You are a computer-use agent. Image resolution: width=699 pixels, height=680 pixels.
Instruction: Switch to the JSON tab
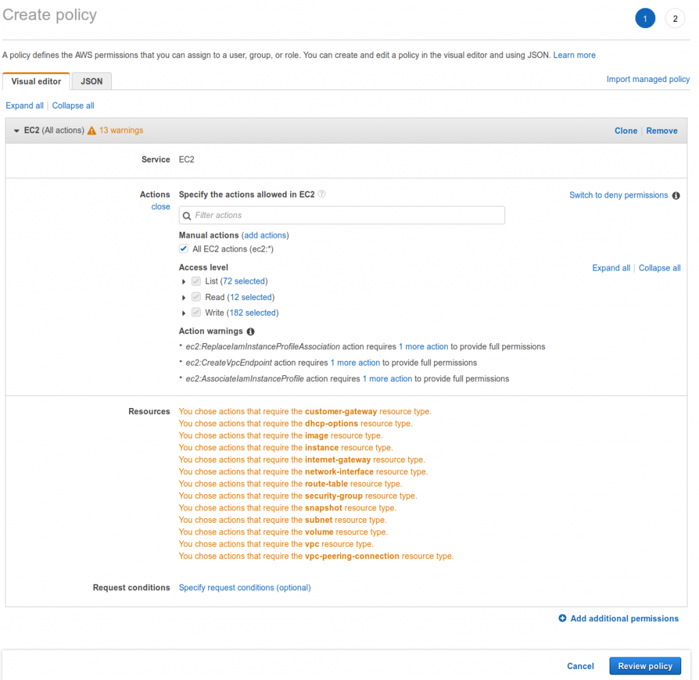point(91,81)
